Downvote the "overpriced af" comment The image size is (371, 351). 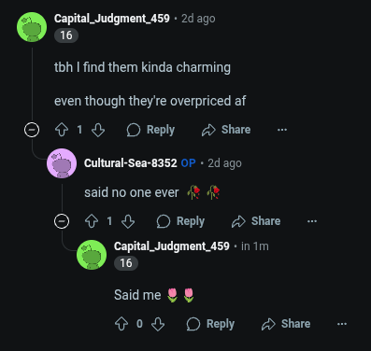pos(98,130)
